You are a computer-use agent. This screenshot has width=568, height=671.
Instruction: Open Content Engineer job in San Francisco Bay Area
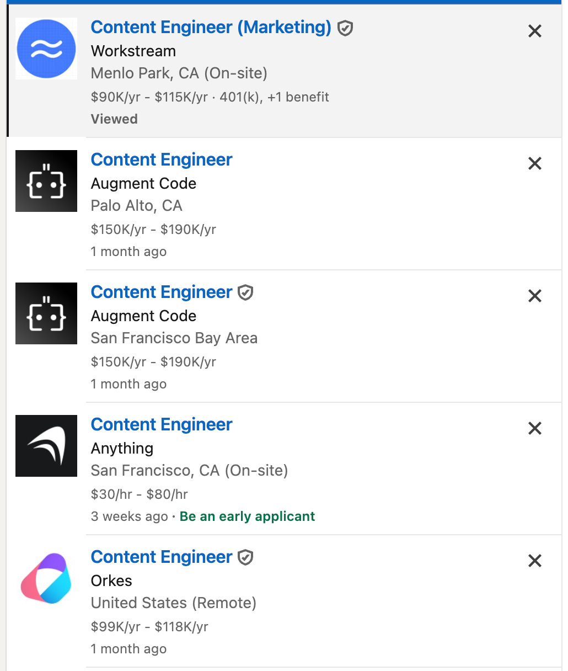pos(162,292)
